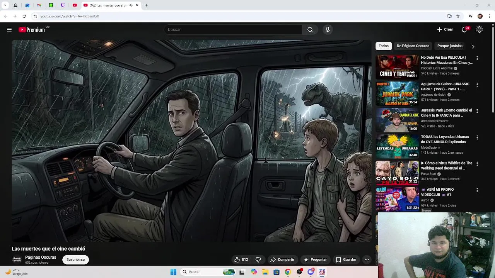Click the Preguntar ask button
Viewport: 495px width, 278px height.
[x=315, y=260]
